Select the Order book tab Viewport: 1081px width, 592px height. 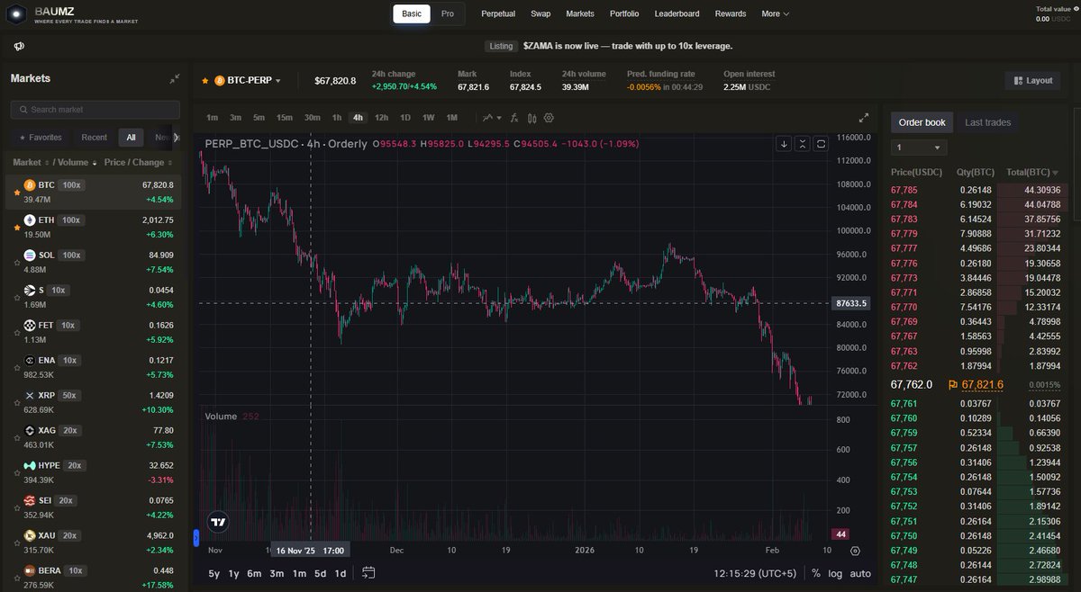pos(922,122)
